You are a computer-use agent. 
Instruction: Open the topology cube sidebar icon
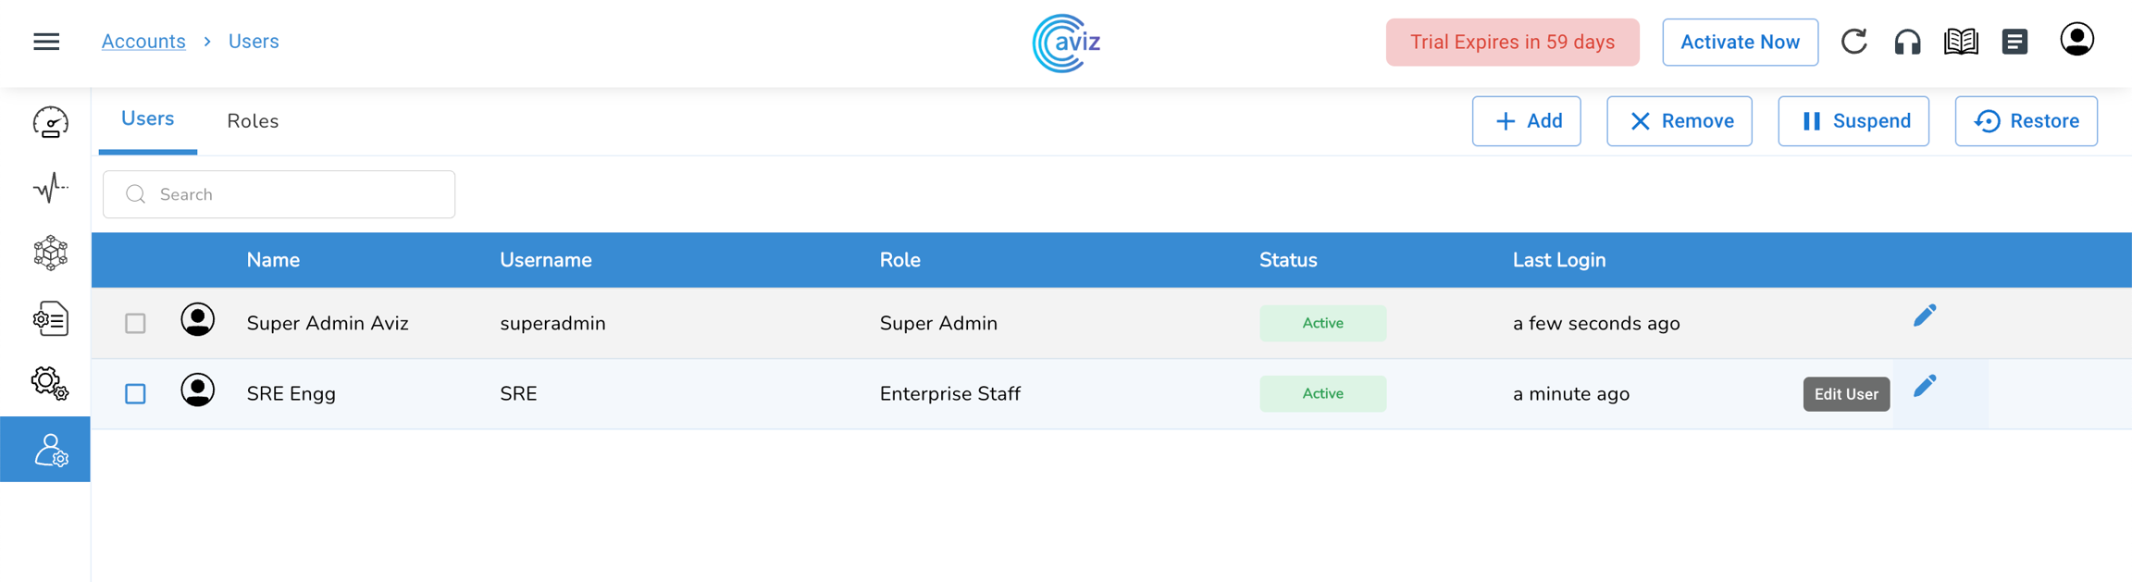coord(50,253)
